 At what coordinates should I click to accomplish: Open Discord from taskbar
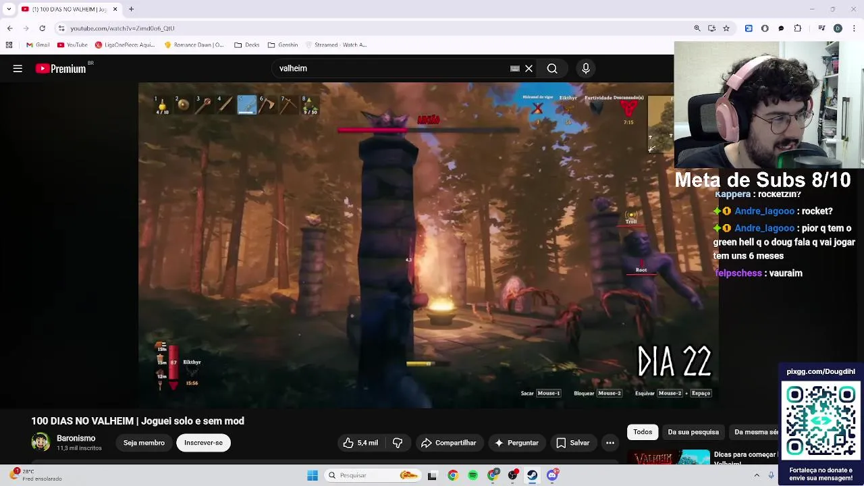[x=552, y=475]
